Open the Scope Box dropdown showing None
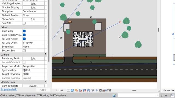The image size is (175, 98). (33, 47)
